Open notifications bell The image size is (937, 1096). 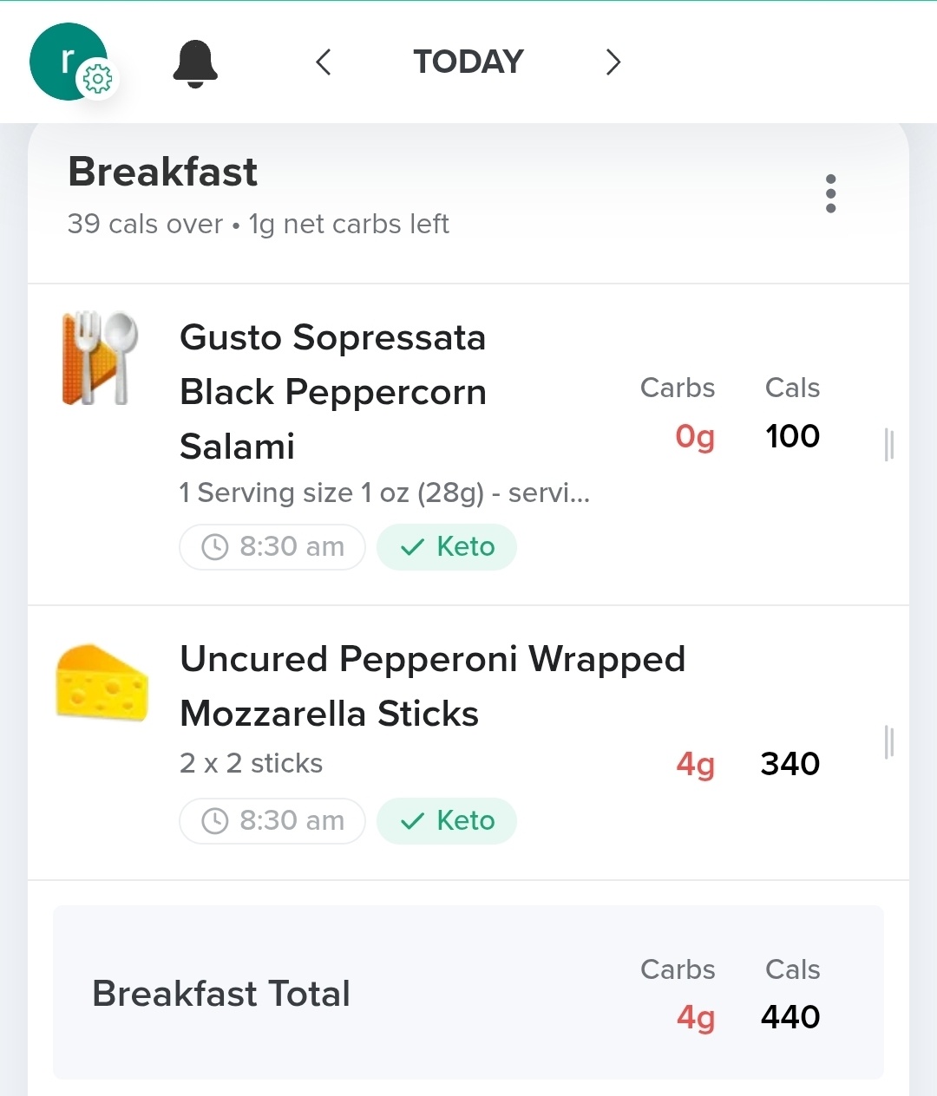coord(195,63)
